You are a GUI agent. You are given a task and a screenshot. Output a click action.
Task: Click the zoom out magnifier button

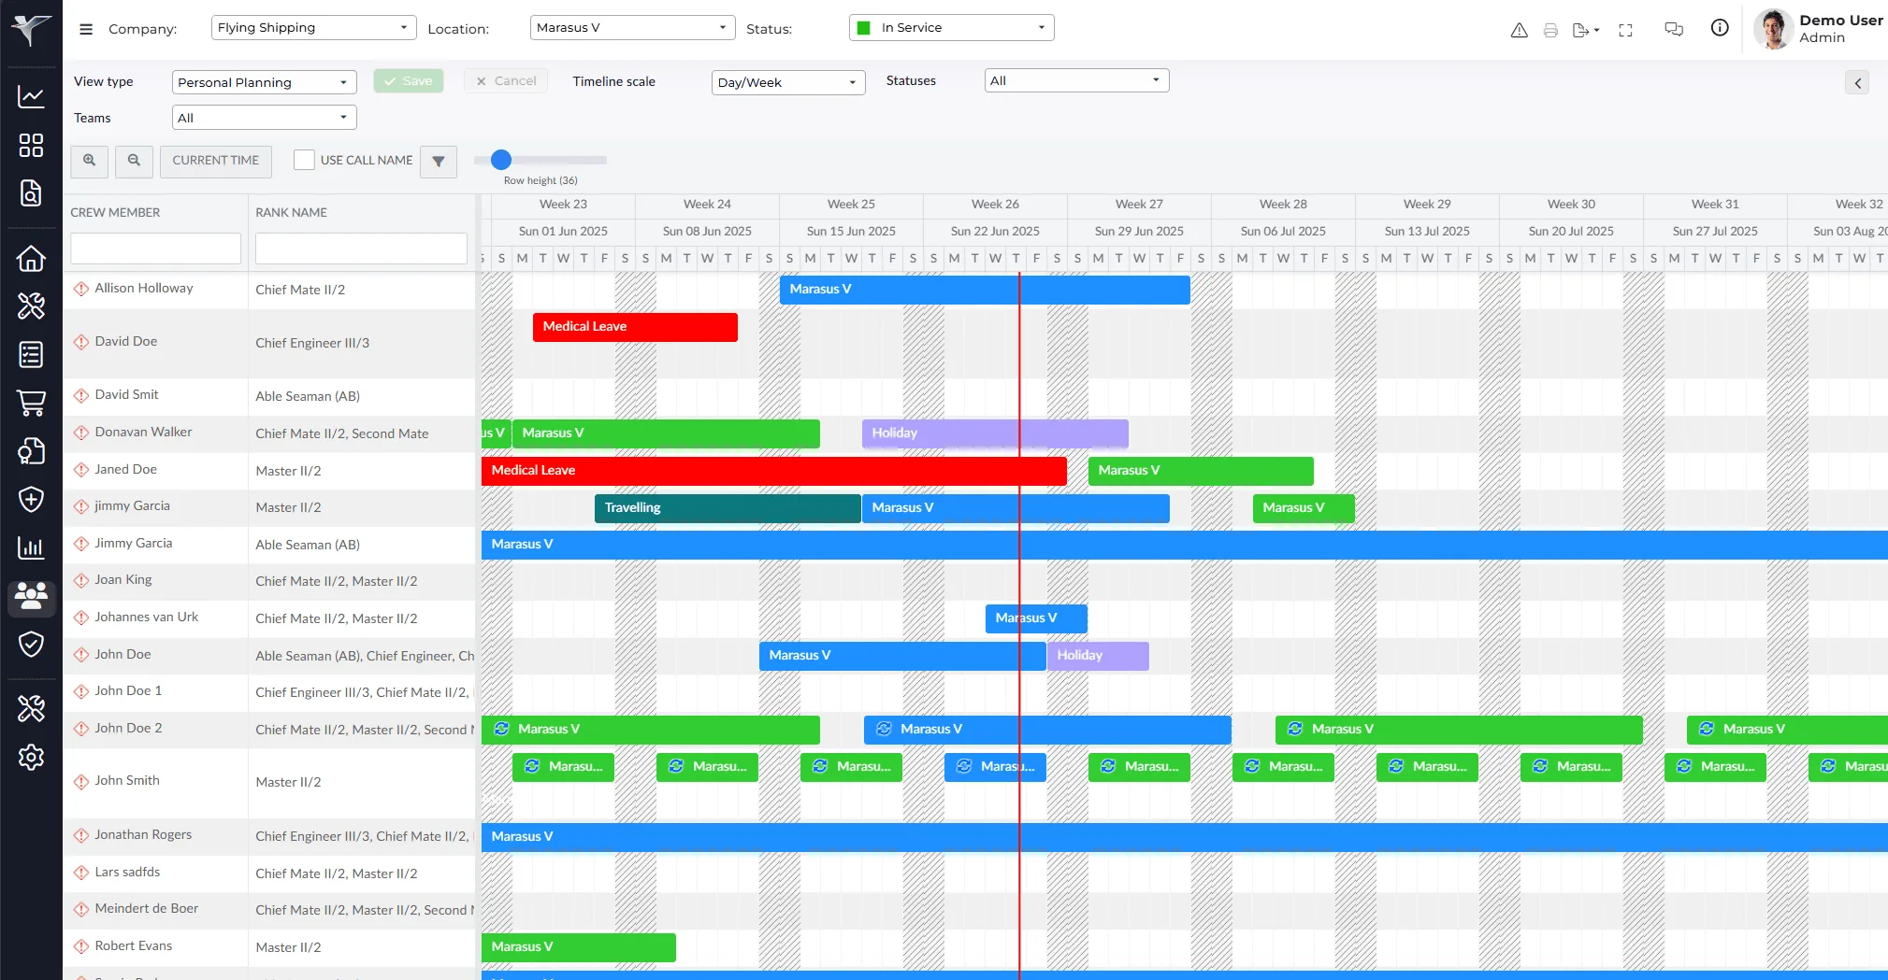(x=134, y=161)
